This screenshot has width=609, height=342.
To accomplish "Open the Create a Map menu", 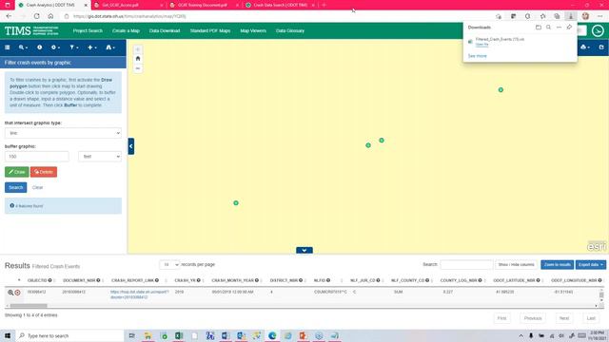I will (126, 30).
